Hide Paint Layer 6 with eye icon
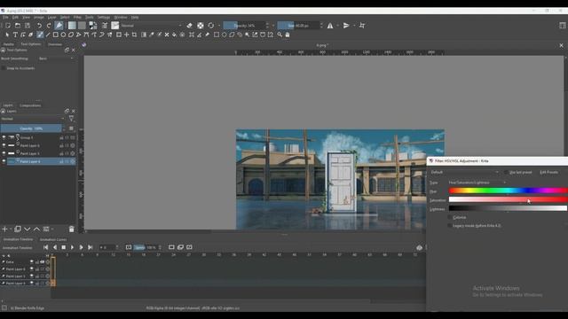 click(x=4, y=145)
